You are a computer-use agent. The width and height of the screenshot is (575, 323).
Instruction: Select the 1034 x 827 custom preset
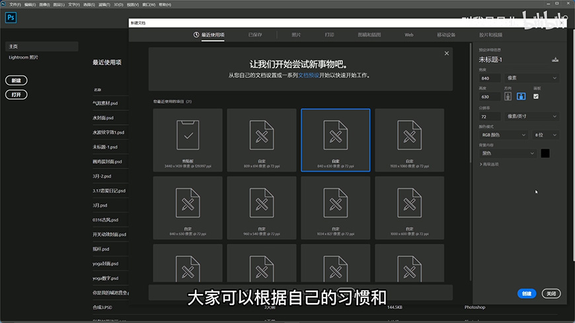336,208
